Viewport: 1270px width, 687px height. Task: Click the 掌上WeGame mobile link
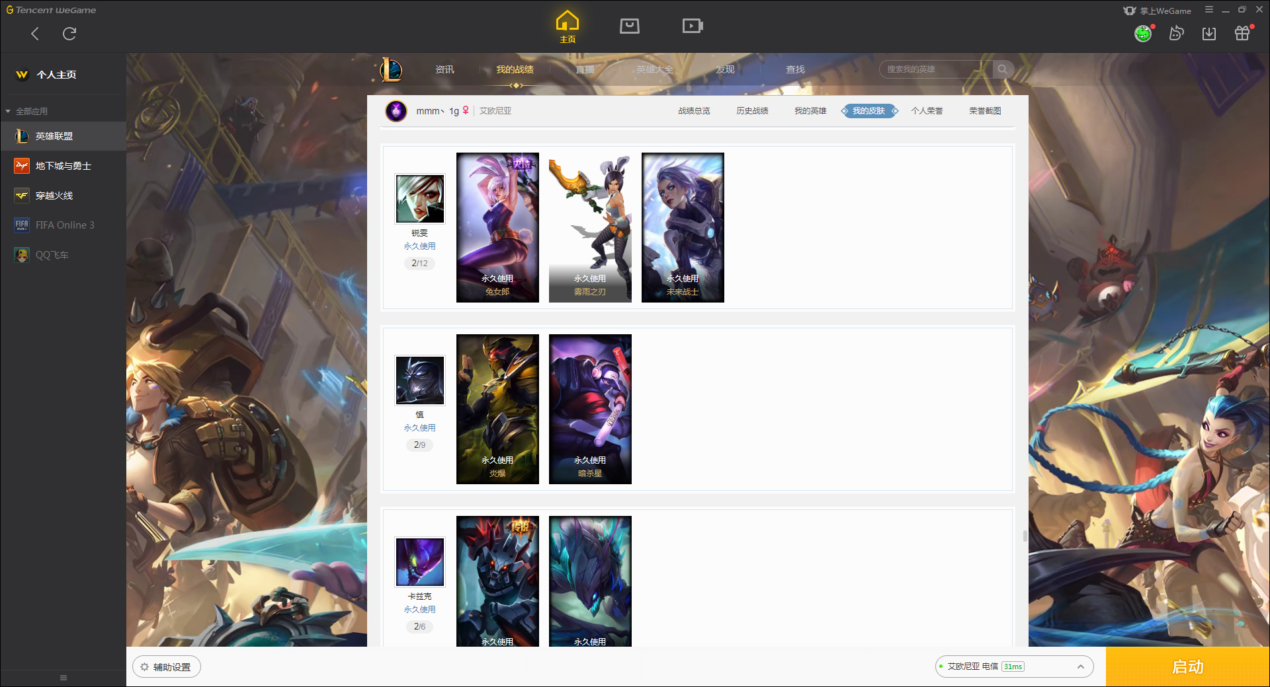tap(1158, 11)
